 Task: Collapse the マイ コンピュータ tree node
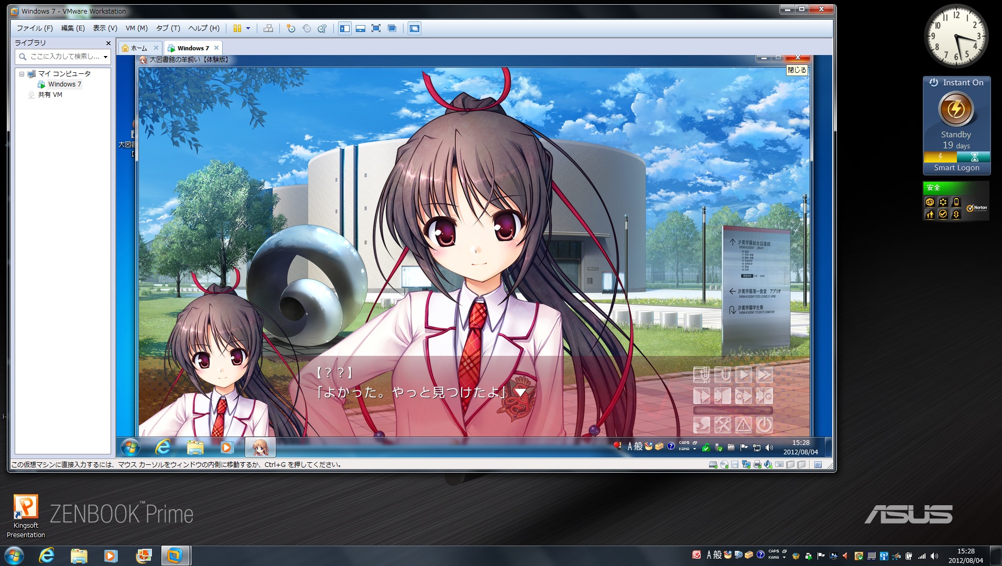pos(21,74)
